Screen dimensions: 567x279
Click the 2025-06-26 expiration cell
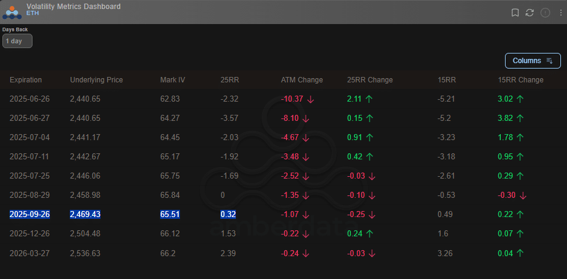point(29,99)
